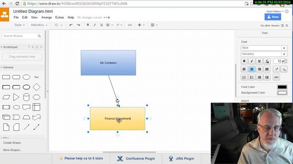
Task: Open the Extras menu
Action: 60,17
